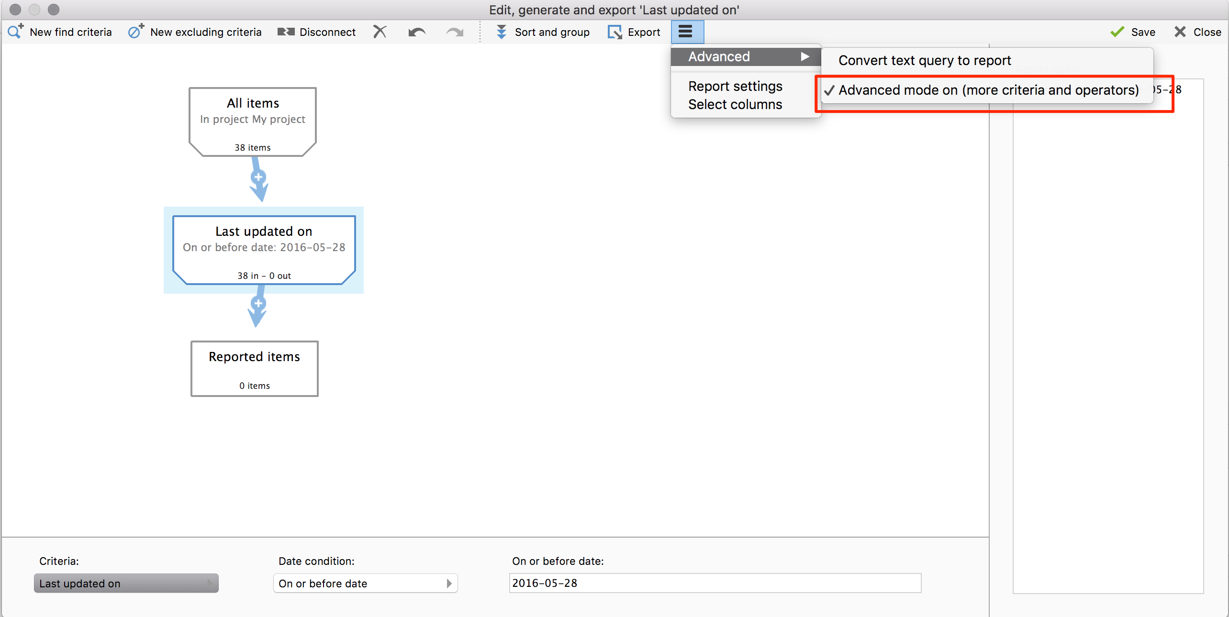Click the delete X icon in toolbar

380,32
